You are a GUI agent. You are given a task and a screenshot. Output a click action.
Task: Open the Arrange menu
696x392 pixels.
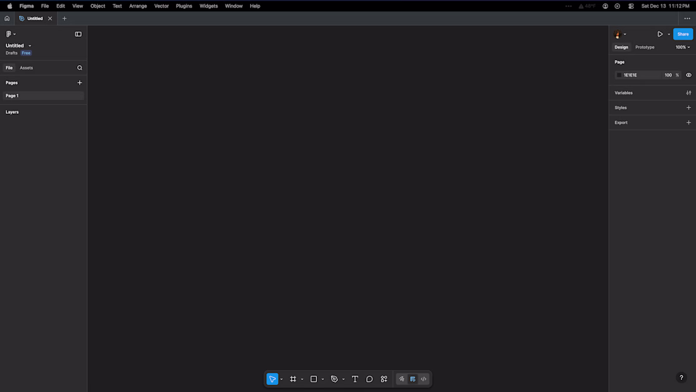pos(138,6)
